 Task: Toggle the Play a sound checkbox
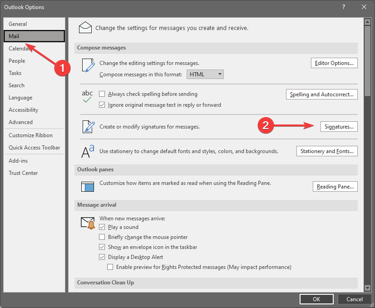pos(102,227)
